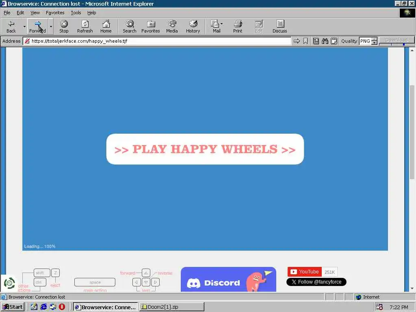Image resolution: width=416 pixels, height=312 pixels.
Task: Click the page icon in the address bar
Action: 27,41
